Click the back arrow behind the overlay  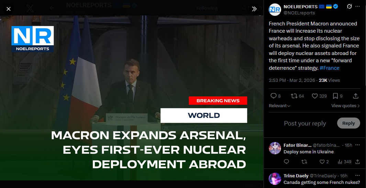(52, 8)
